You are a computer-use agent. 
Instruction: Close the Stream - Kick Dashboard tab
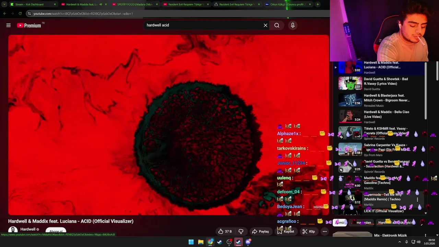pyautogui.click(x=55, y=4)
